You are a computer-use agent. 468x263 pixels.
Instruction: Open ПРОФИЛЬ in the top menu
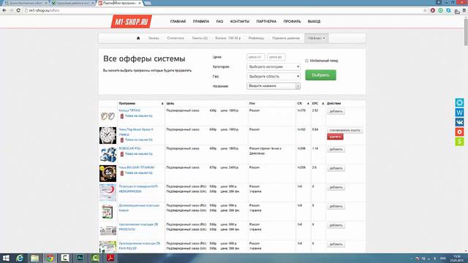click(x=292, y=21)
